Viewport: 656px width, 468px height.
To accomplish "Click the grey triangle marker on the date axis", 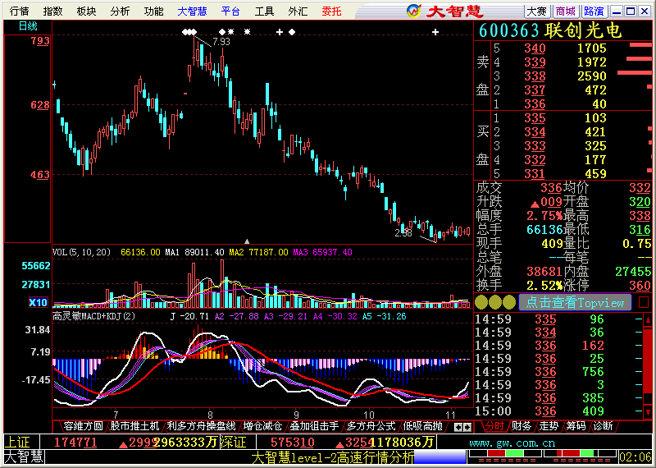I will click(x=247, y=241).
